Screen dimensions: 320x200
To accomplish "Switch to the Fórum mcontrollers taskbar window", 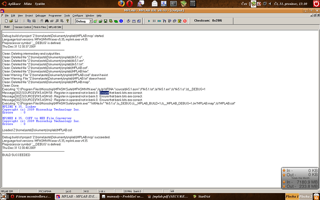I will (x=31, y=197).
